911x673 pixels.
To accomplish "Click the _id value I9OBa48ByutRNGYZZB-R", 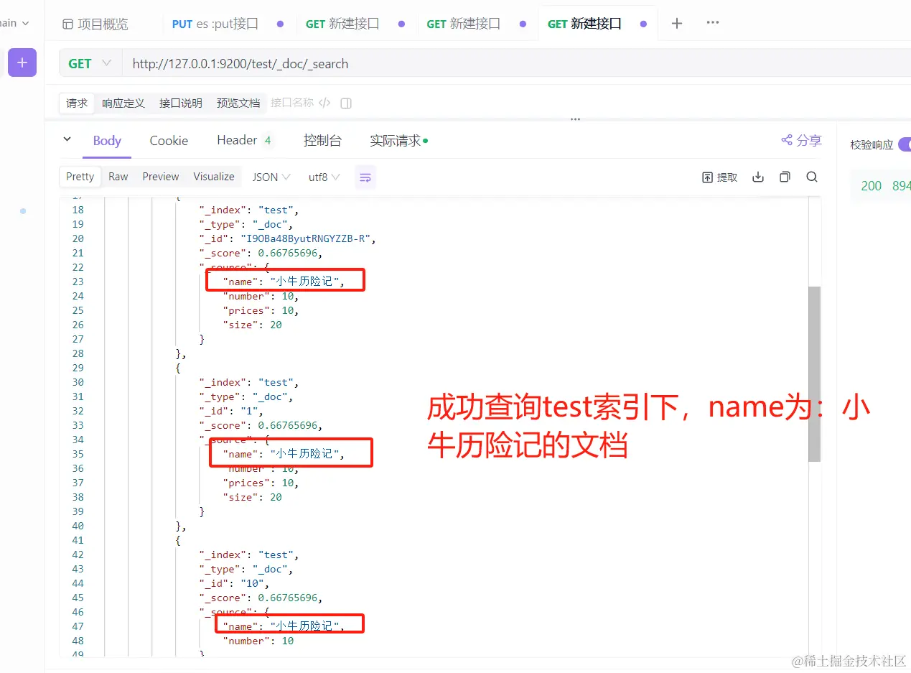I will point(307,238).
